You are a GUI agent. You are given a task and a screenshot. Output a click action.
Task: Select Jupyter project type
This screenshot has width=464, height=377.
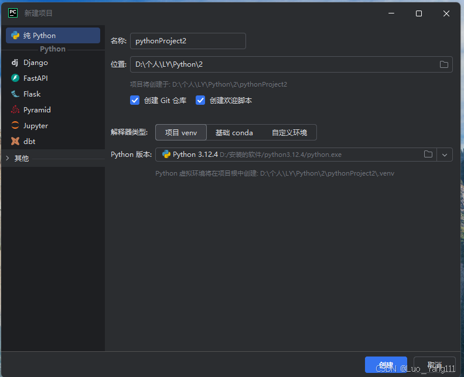[x=53, y=125]
